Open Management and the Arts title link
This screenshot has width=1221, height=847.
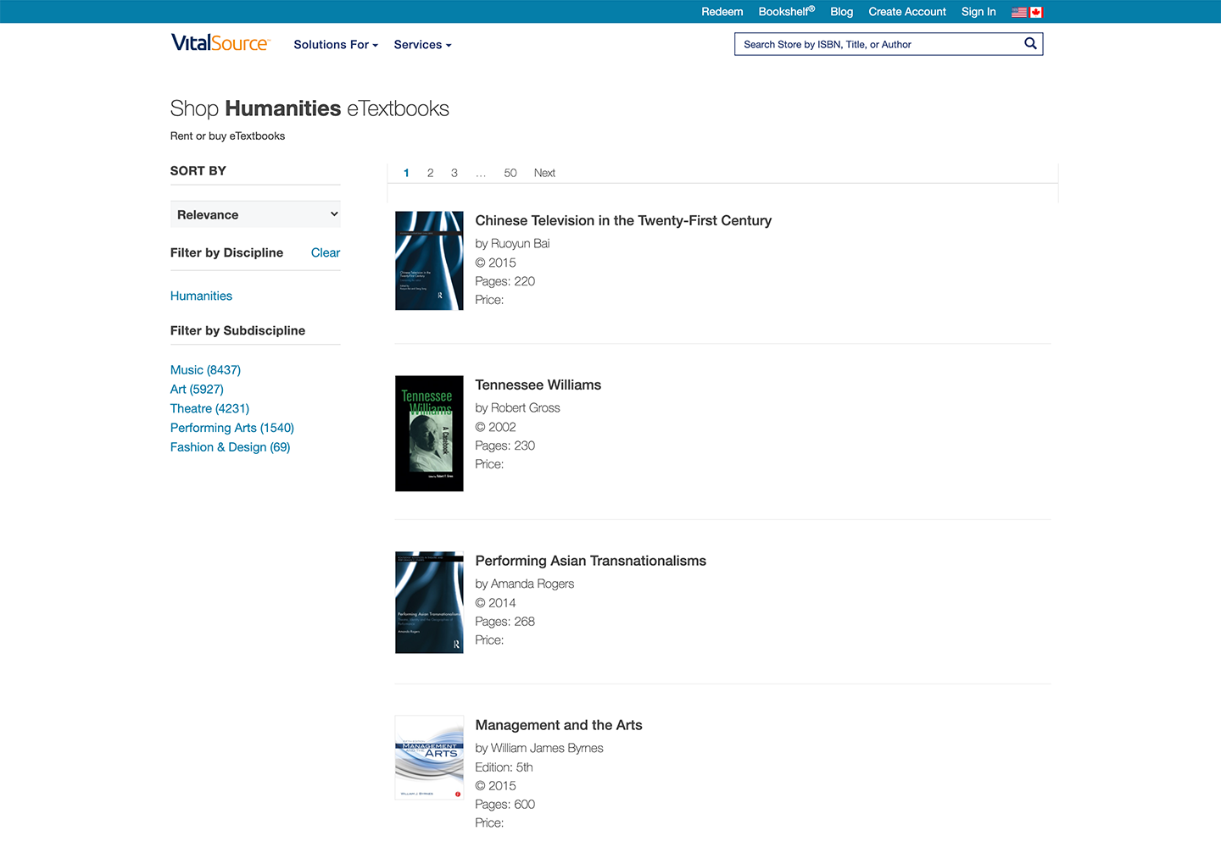coord(559,725)
